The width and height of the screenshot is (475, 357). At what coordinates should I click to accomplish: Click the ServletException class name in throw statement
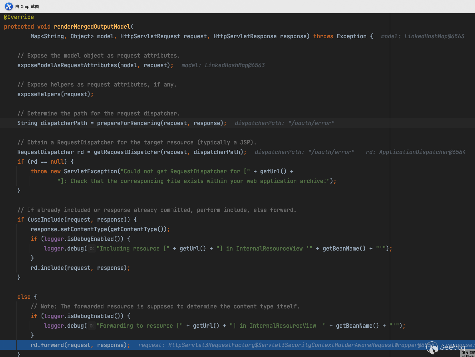90,171
